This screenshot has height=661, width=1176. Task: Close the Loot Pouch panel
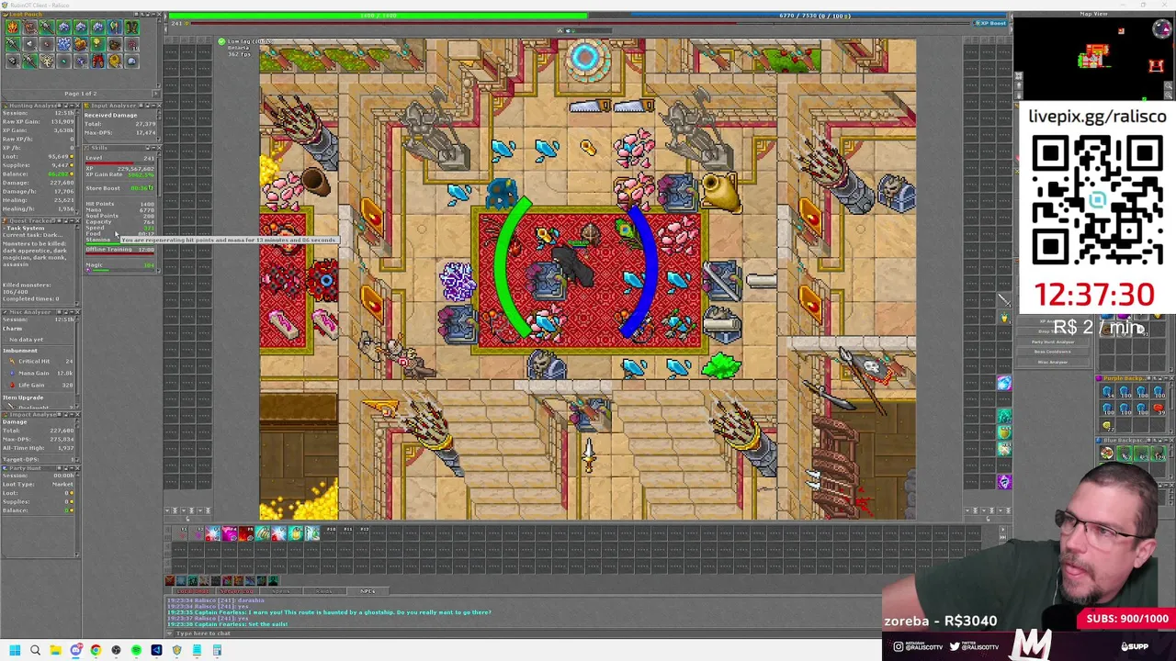[158, 14]
